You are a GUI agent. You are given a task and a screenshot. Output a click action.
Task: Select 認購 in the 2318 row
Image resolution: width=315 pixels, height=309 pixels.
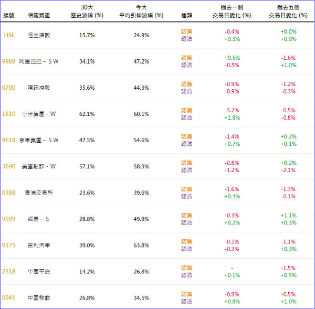click(186, 268)
